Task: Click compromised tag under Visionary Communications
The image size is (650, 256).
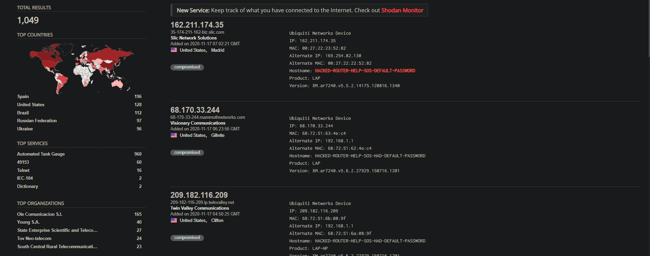Action: point(187,153)
